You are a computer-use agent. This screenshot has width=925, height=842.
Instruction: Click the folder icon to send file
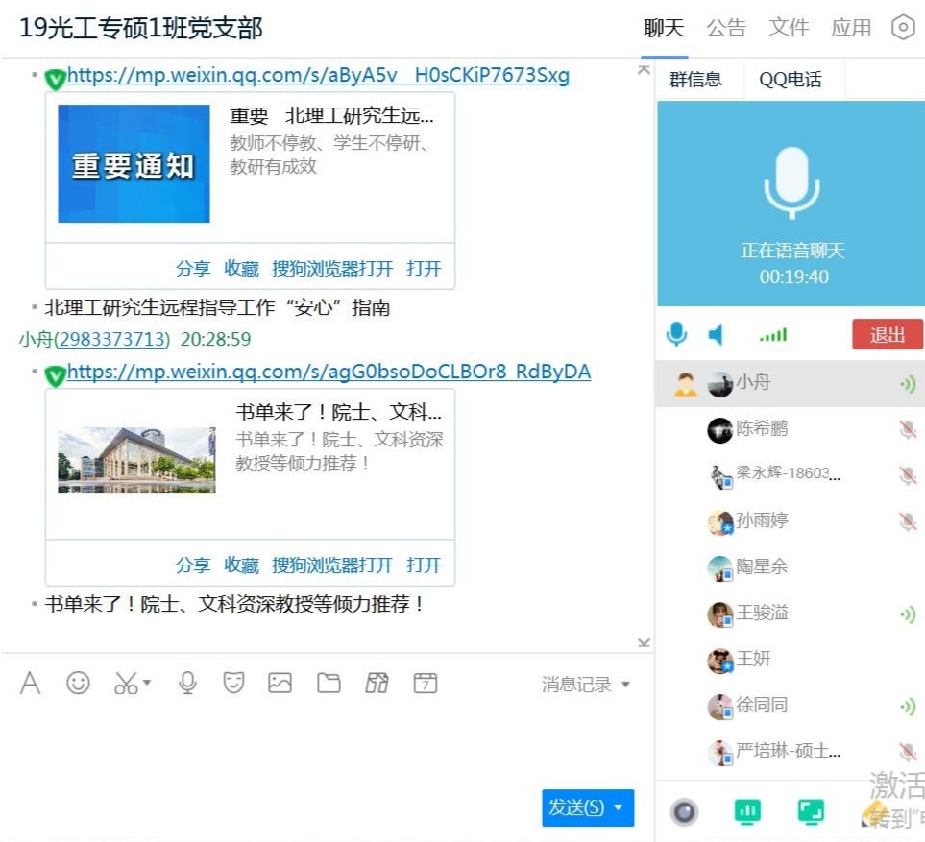pos(329,683)
